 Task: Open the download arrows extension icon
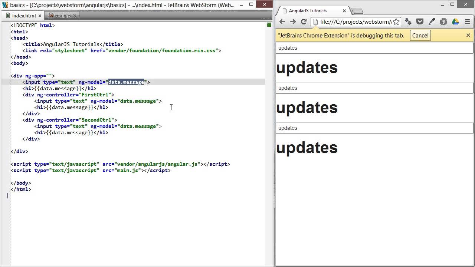click(x=408, y=22)
